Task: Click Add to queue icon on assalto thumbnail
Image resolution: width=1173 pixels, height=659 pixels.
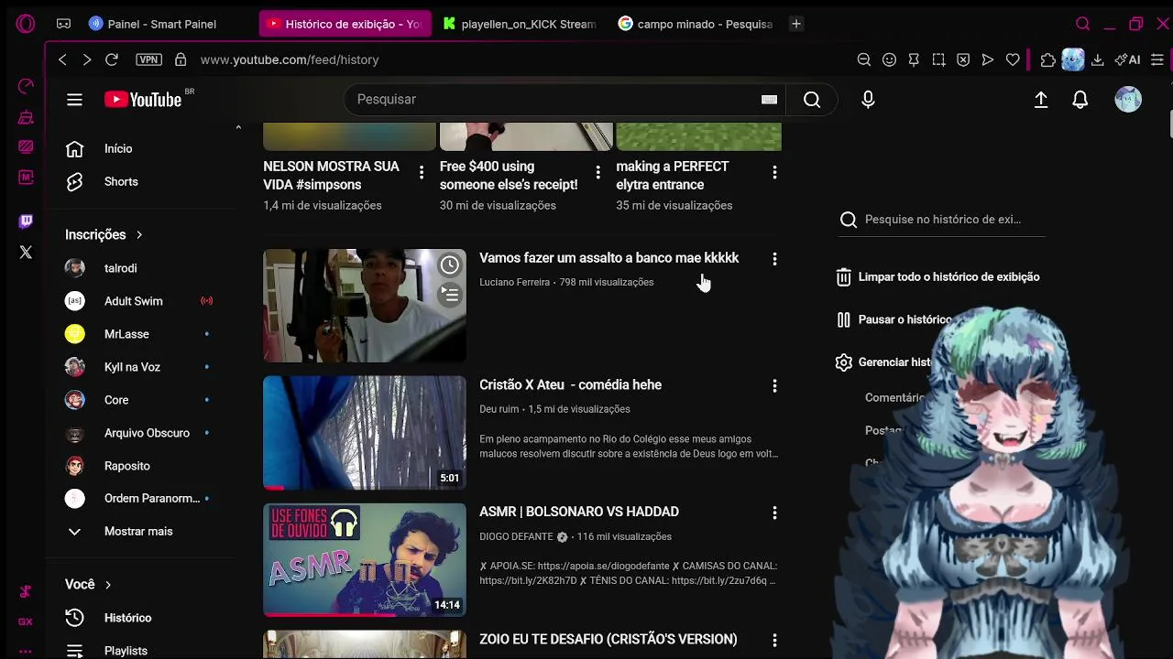Action: (450, 295)
